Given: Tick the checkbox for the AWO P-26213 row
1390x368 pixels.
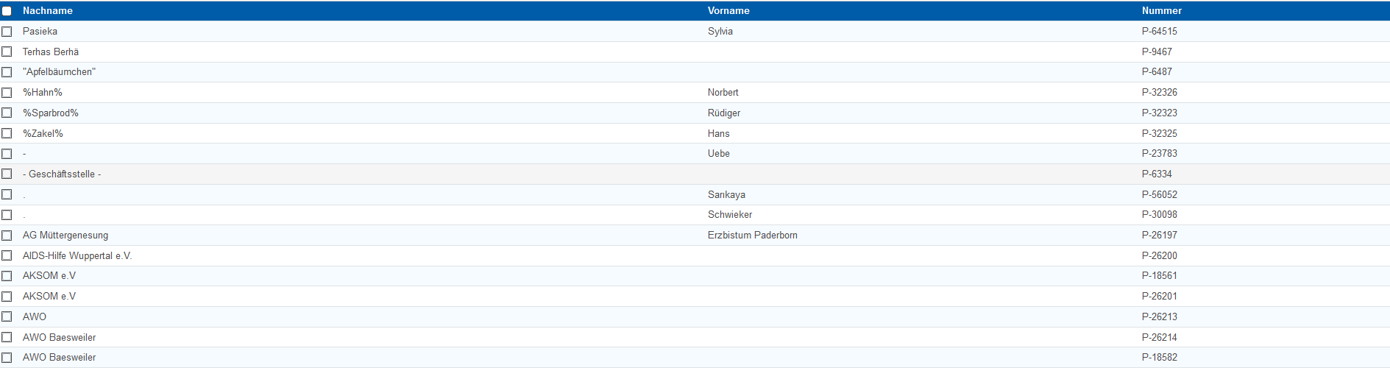Looking at the screenshot, I should point(7,316).
